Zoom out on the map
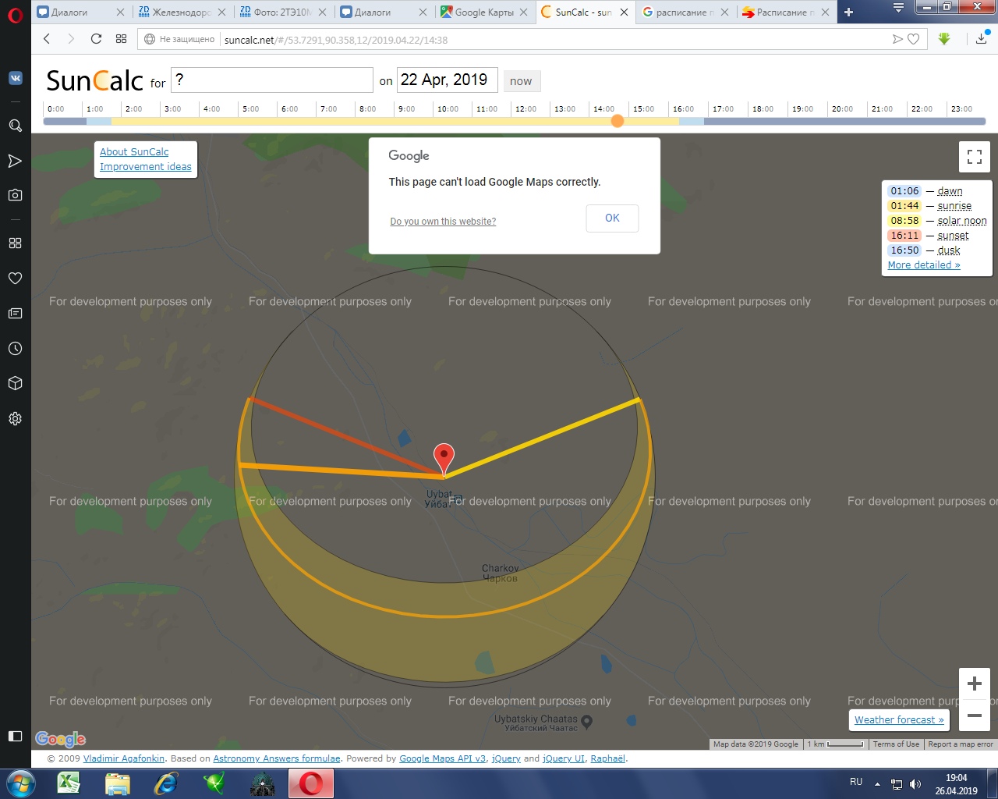The height and width of the screenshot is (799, 998). 974,716
